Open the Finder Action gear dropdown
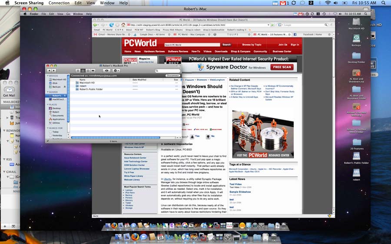Viewport: 391px width, 244px height. point(116,70)
